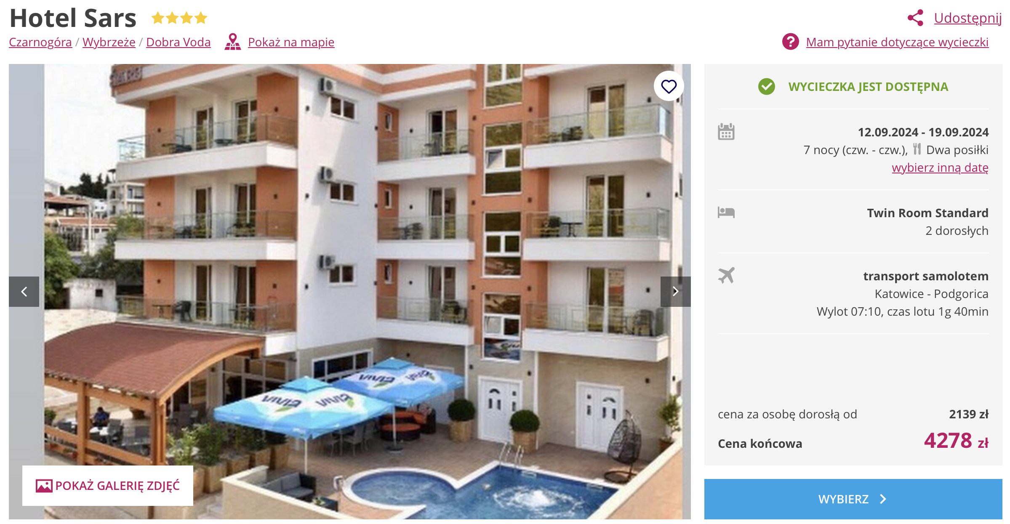Click the Udostępnij share link
Image resolution: width=1010 pixels, height=524 pixels.
968,18
